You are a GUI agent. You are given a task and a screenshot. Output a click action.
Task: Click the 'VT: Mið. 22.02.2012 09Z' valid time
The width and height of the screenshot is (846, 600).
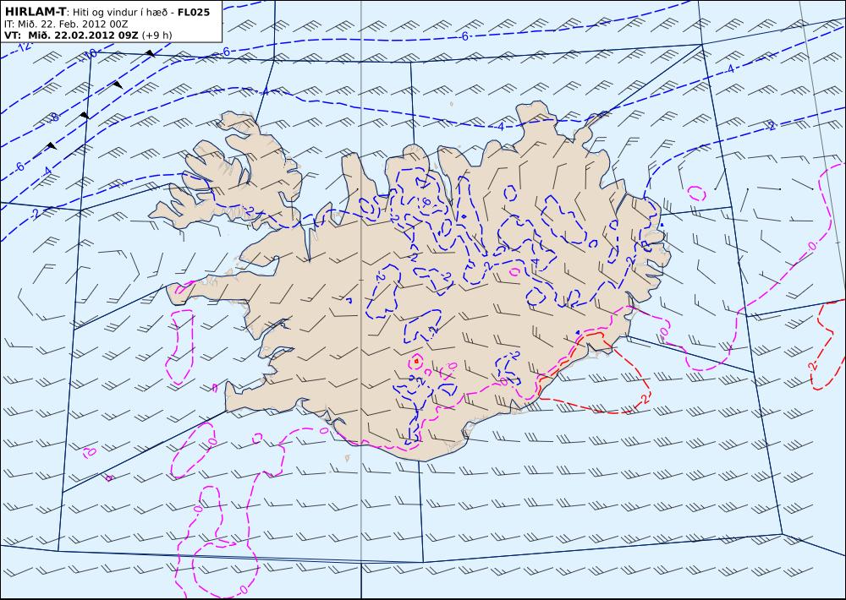pyautogui.click(x=72, y=35)
